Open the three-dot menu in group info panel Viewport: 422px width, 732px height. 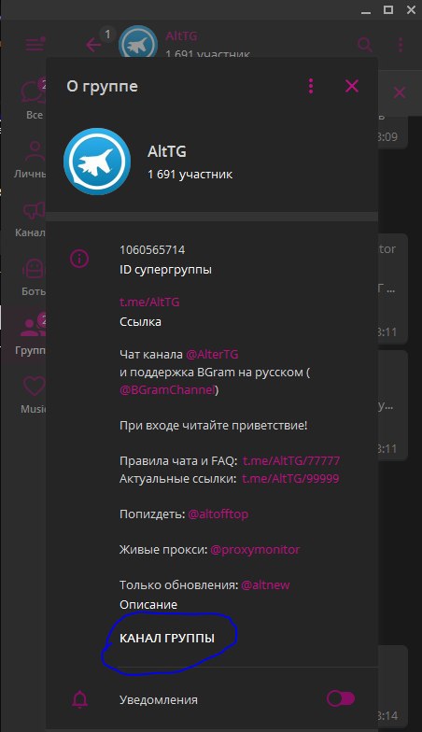(311, 86)
